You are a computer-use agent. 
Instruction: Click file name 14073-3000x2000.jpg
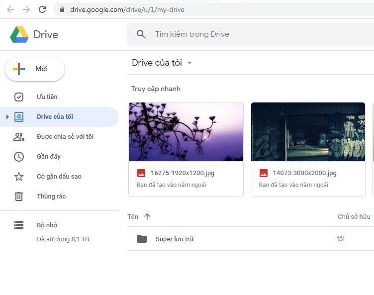pos(304,173)
